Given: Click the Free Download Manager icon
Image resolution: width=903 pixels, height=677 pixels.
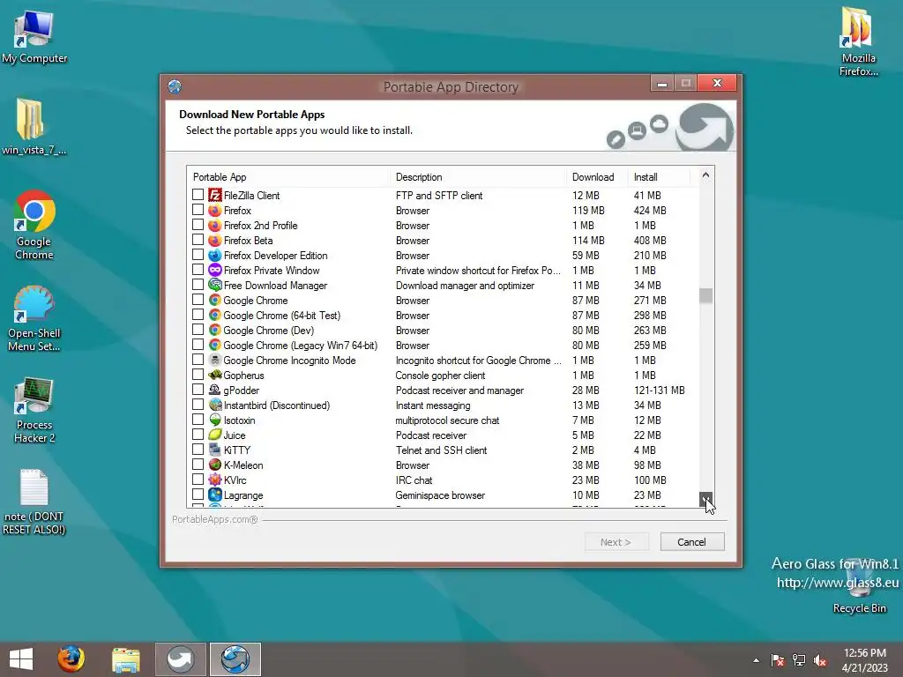Looking at the screenshot, I should point(215,285).
